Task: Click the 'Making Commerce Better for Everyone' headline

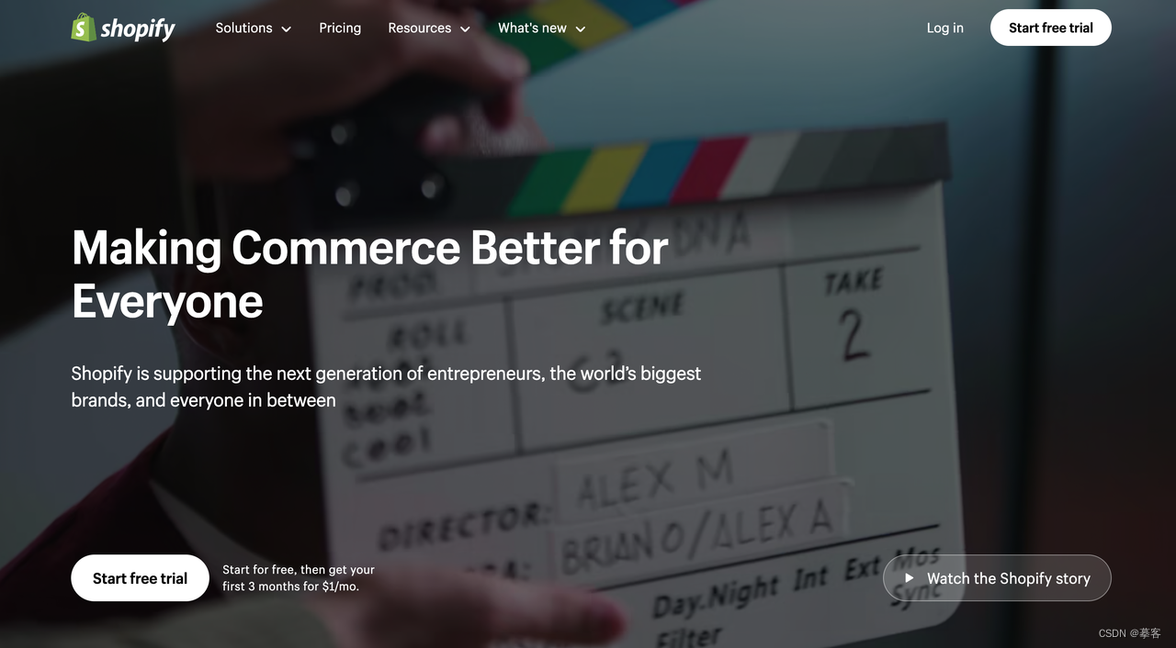Action: [369, 274]
